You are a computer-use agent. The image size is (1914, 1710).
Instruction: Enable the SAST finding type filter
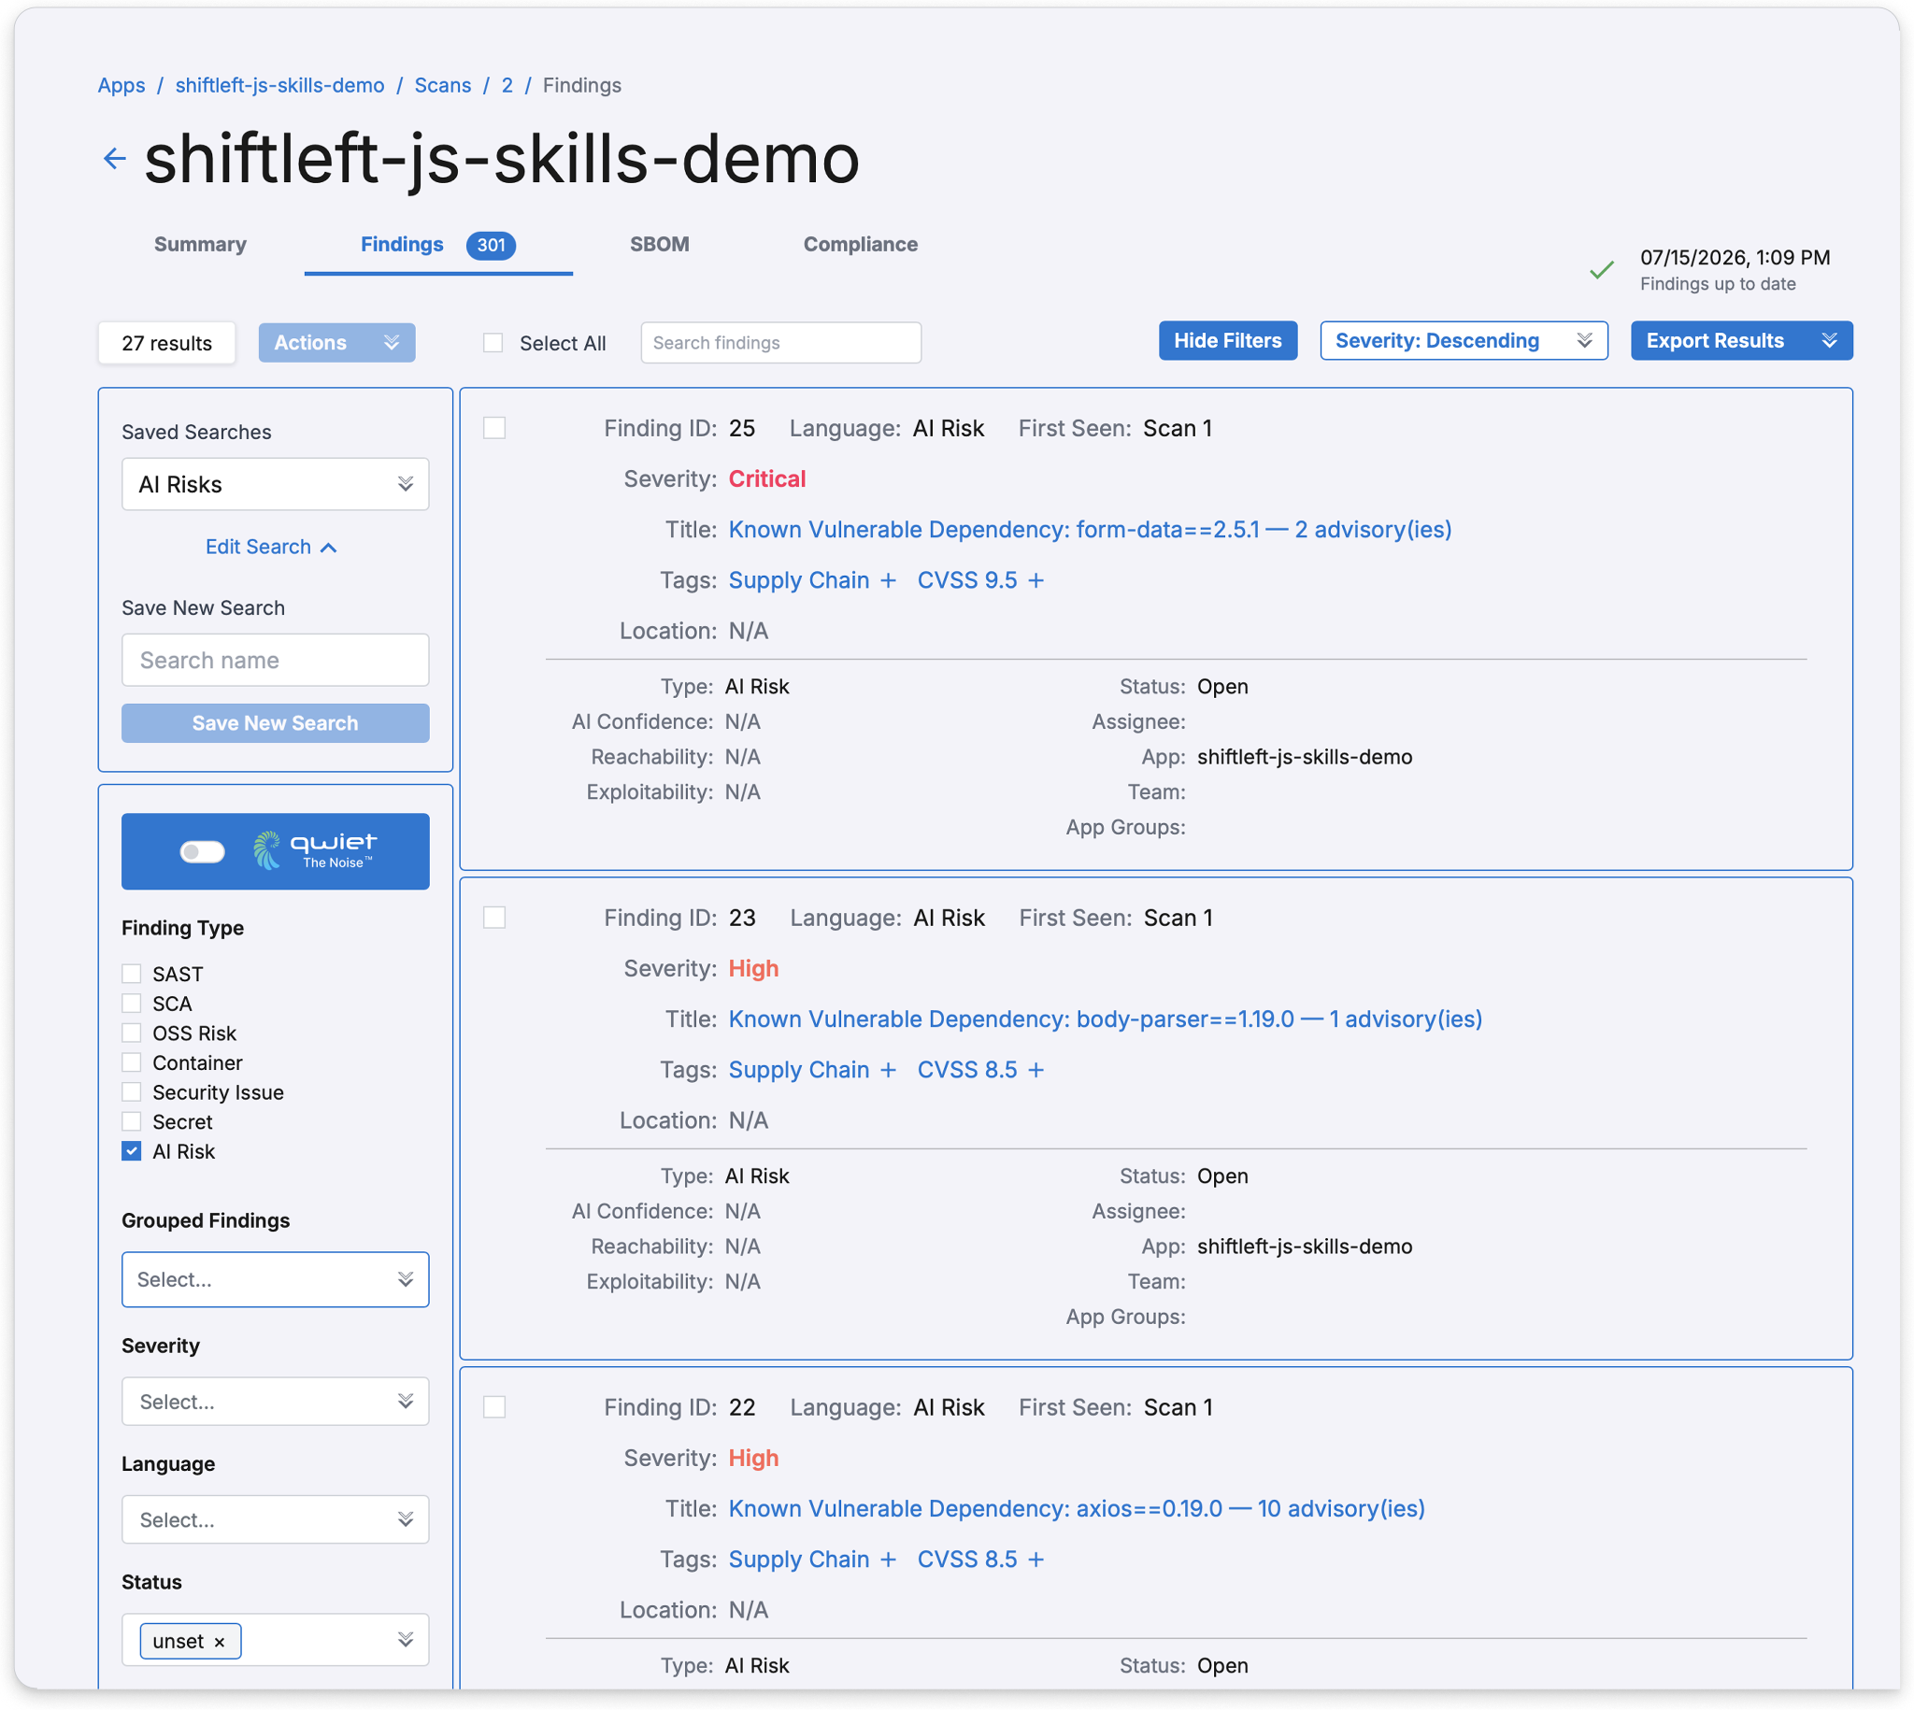(132, 975)
